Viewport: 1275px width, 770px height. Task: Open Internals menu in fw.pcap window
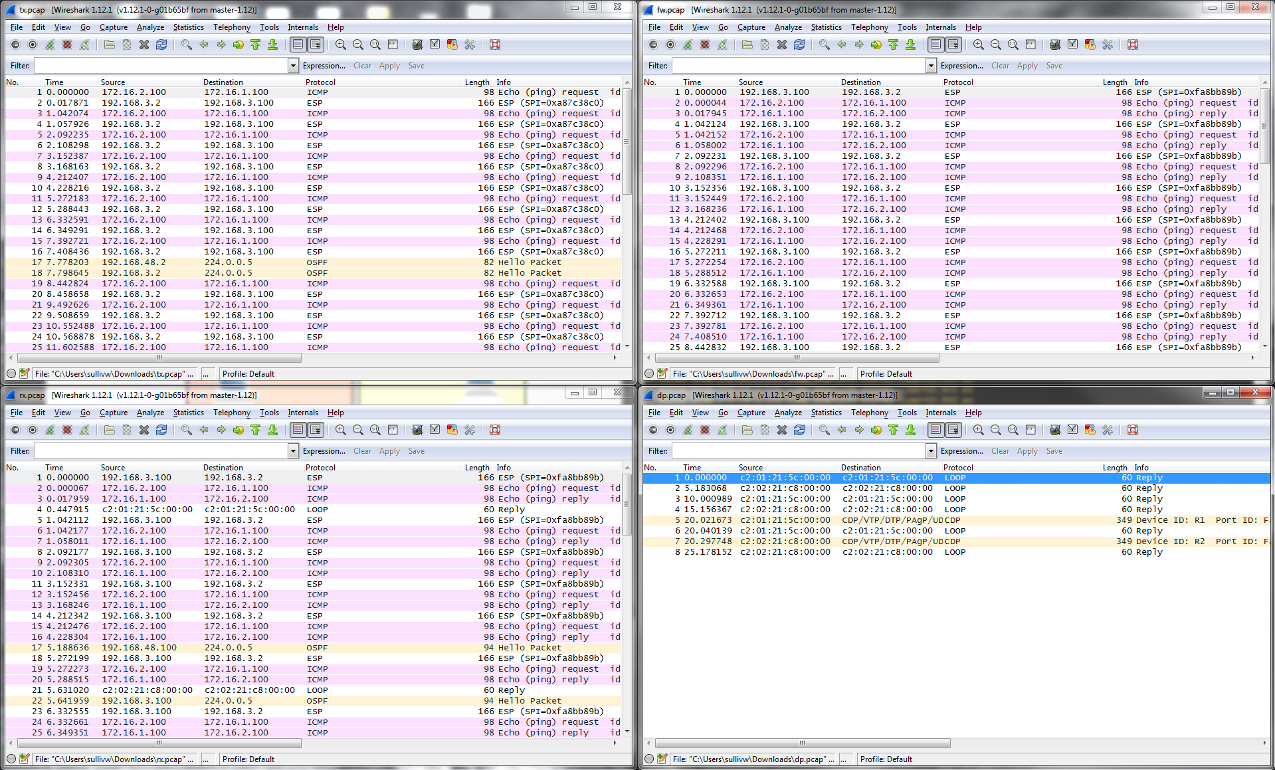pyautogui.click(x=941, y=27)
